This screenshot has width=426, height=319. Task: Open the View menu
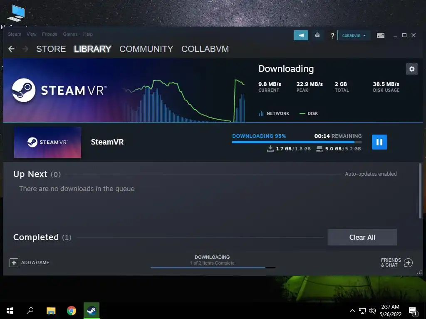point(32,34)
